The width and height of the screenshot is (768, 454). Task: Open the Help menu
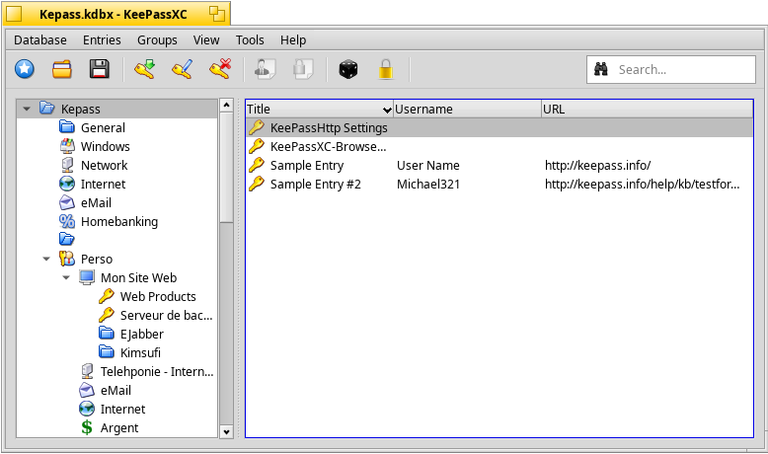[x=293, y=40]
